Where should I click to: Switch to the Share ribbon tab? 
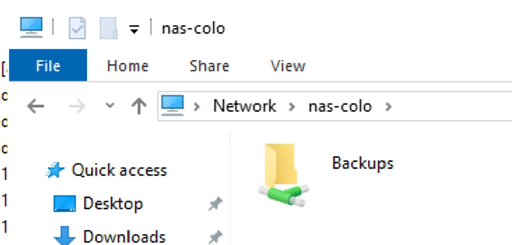209,66
